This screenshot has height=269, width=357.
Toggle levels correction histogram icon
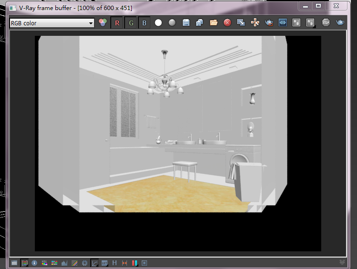64,263
